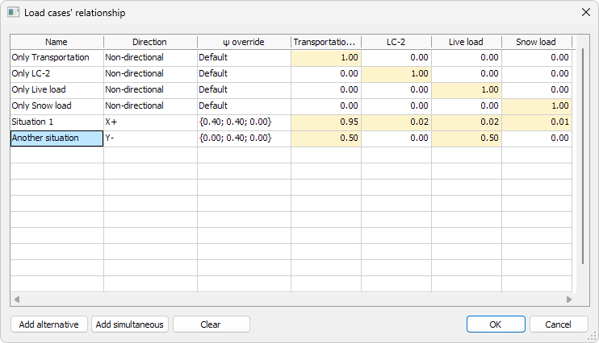Click the 'Y-' direction cell
This screenshot has width=599, height=343.
150,138
